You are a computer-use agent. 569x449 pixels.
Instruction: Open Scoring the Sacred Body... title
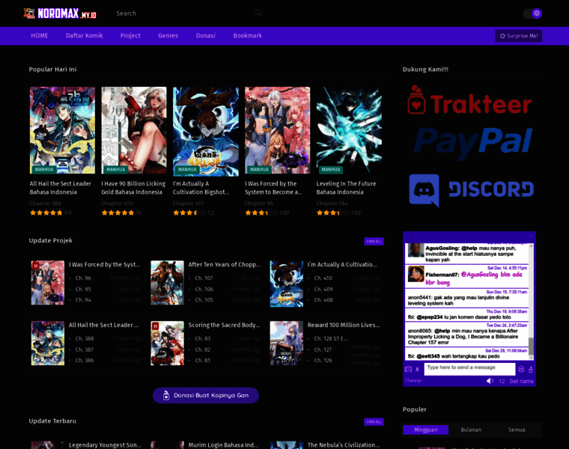(x=224, y=325)
